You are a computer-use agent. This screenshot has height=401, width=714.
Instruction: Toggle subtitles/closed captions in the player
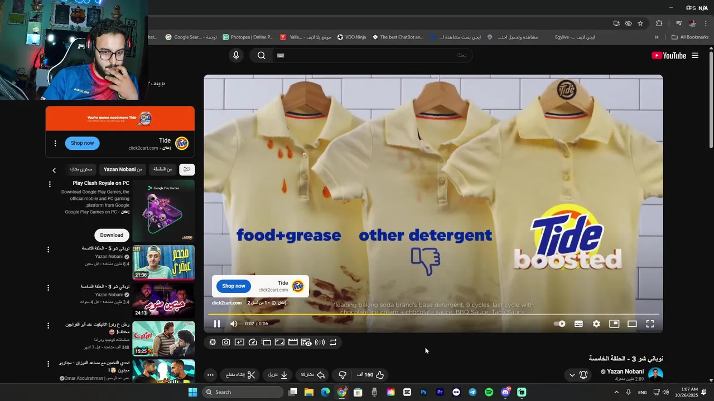pos(578,324)
